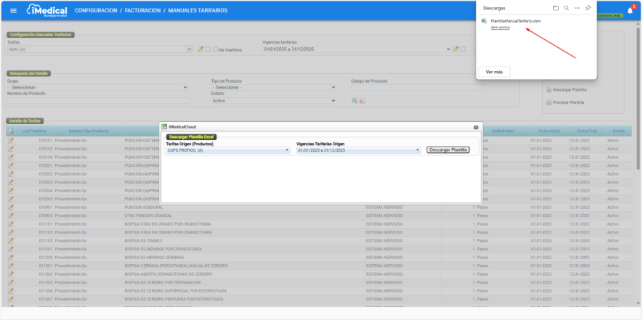The height and width of the screenshot is (320, 643).
Task: Edit row 010101 using pencil icon
Action: [11, 140]
